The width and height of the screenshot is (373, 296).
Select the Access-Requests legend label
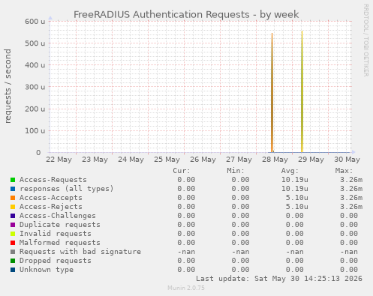pyautogui.click(x=53, y=180)
